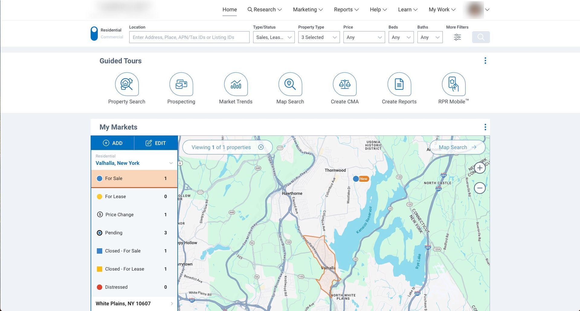Open the RPR Mobile tour icon
This screenshot has width=580, height=311.
tap(453, 84)
